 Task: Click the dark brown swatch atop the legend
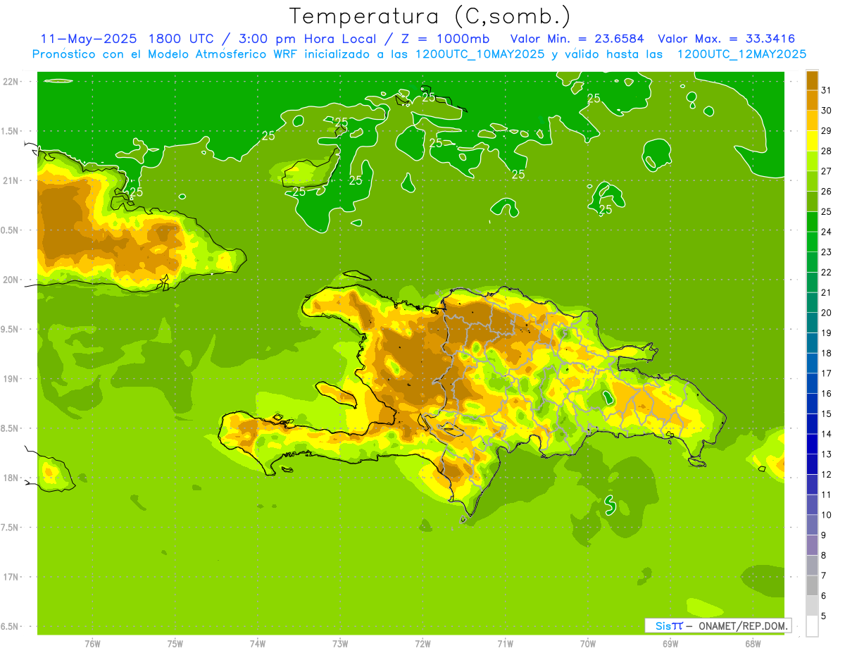pyautogui.click(x=812, y=80)
